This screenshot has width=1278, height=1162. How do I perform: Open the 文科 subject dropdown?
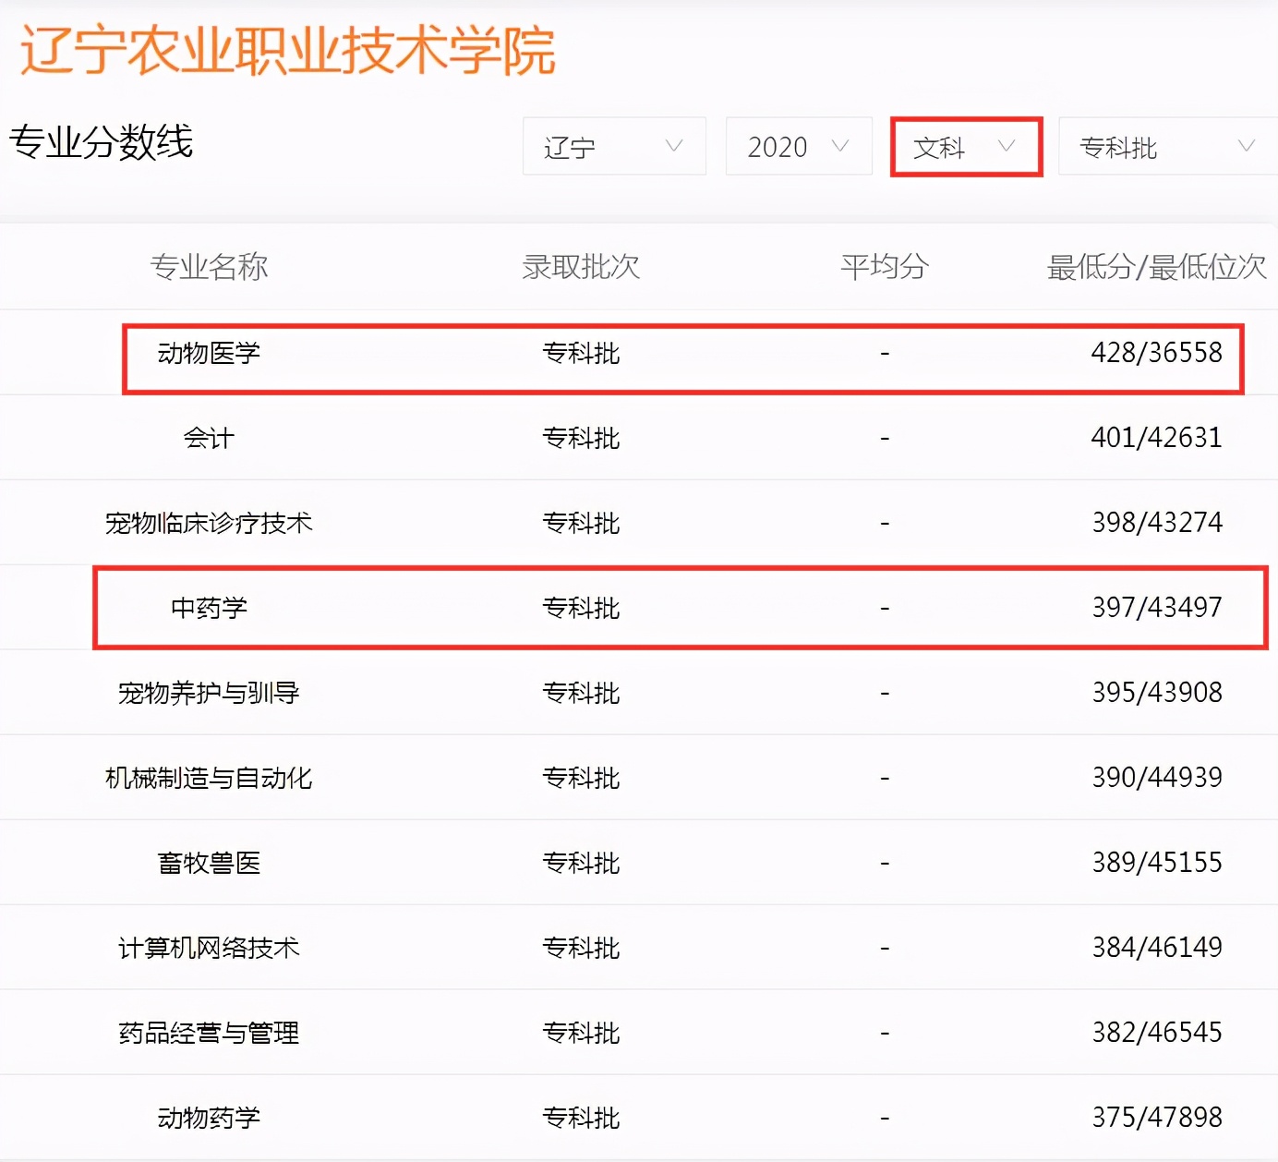tap(965, 146)
